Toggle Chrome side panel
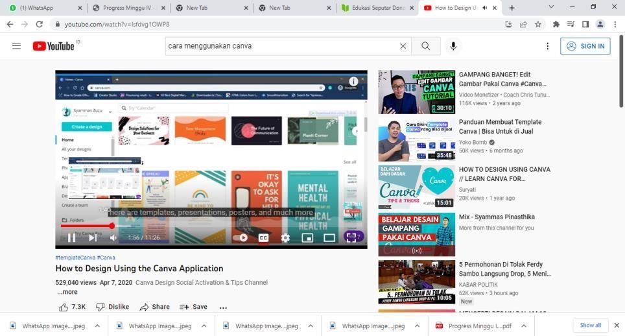 (x=585, y=24)
